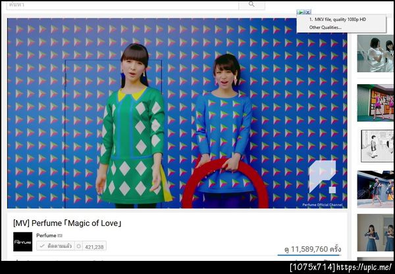Open subscription settings gear icon
This screenshot has width=395, height=274.
pyautogui.click(x=78, y=246)
